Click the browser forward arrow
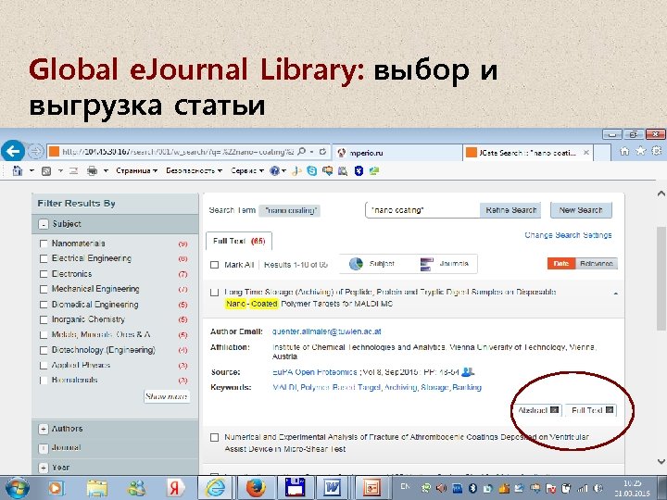The width and height of the screenshot is (667, 500). tap(36, 151)
